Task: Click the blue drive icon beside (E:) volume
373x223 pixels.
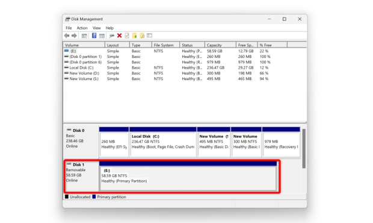Action: tap(66, 51)
